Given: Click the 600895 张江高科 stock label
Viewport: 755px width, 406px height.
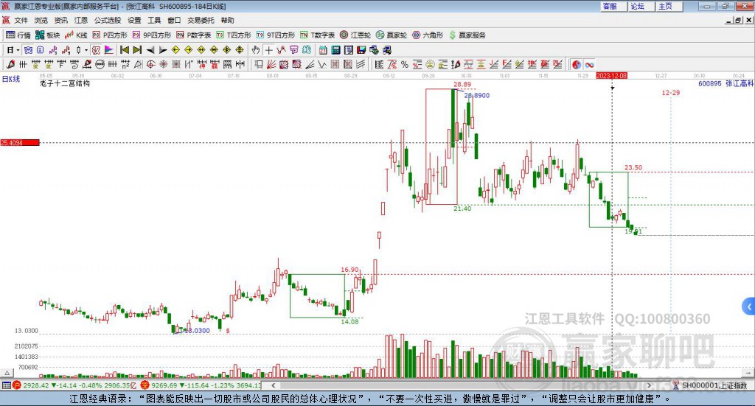Looking at the screenshot, I should (726, 84).
